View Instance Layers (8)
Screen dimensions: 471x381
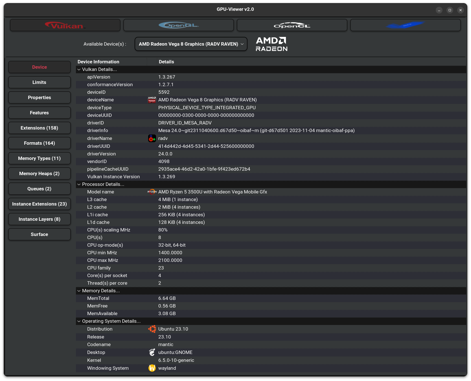[x=39, y=219]
